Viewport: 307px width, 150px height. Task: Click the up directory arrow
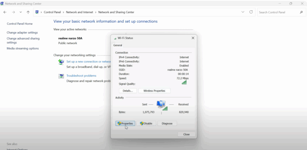[x=28, y=12]
